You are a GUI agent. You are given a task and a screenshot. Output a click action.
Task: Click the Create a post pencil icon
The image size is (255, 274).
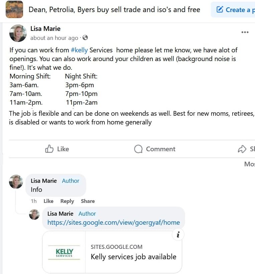[220, 9]
